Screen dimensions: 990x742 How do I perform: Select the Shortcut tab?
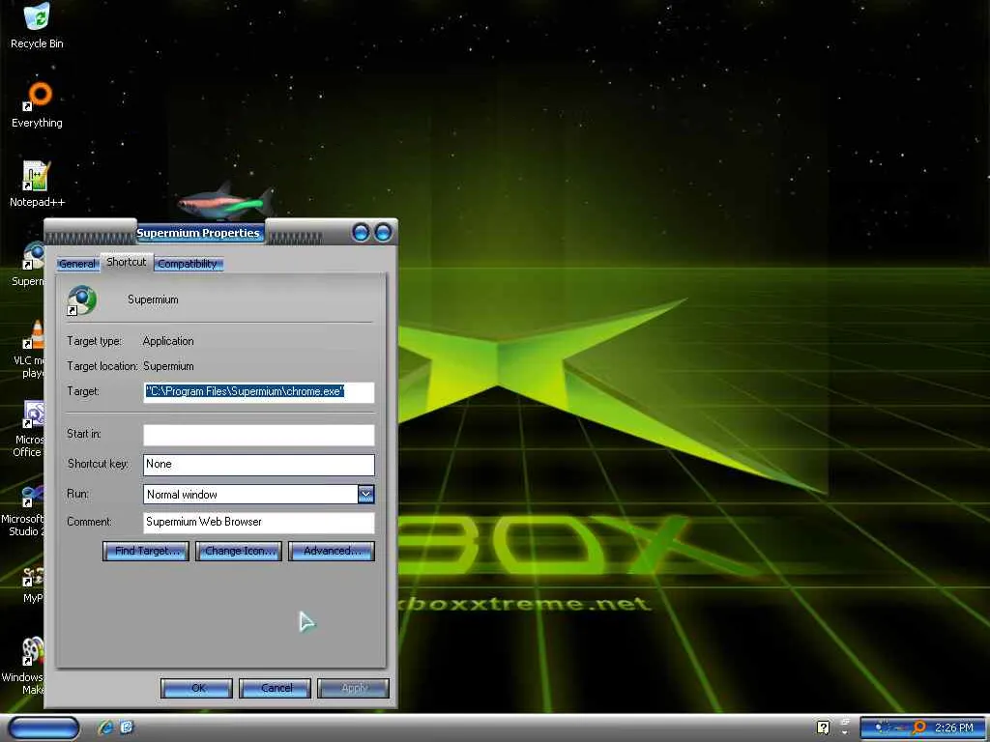tap(127, 262)
